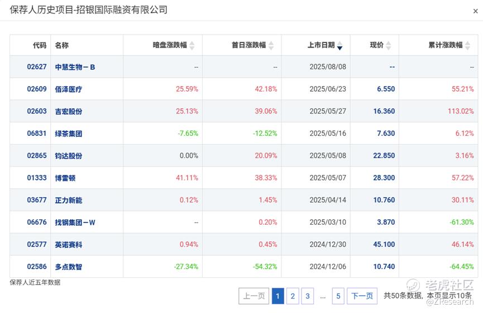
Task: Click dialog title 保荐人历史项目-招银国际融资有限公司
Action: (89, 10)
